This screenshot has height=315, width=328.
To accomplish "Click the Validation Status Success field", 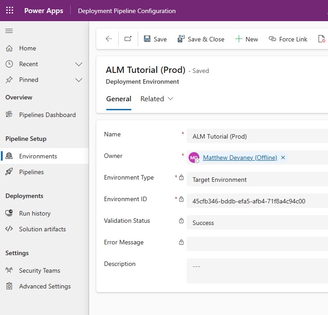I will [x=257, y=223].
